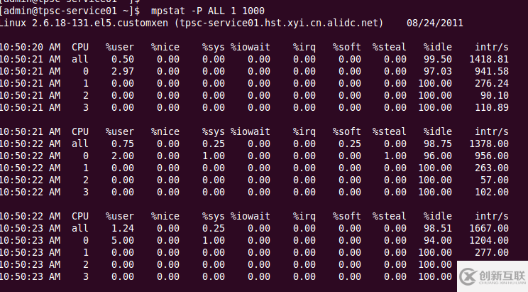Click %user value '0.75'
Image resolution: width=528 pixels, height=292 pixels.
tap(123, 144)
